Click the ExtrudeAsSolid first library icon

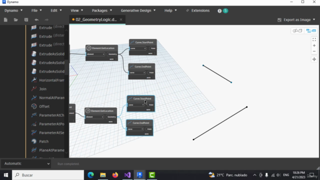[34, 54]
